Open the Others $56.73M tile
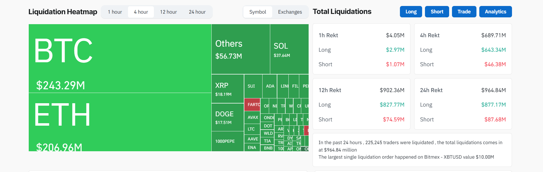Screen dimensions: 543x172 [241, 49]
